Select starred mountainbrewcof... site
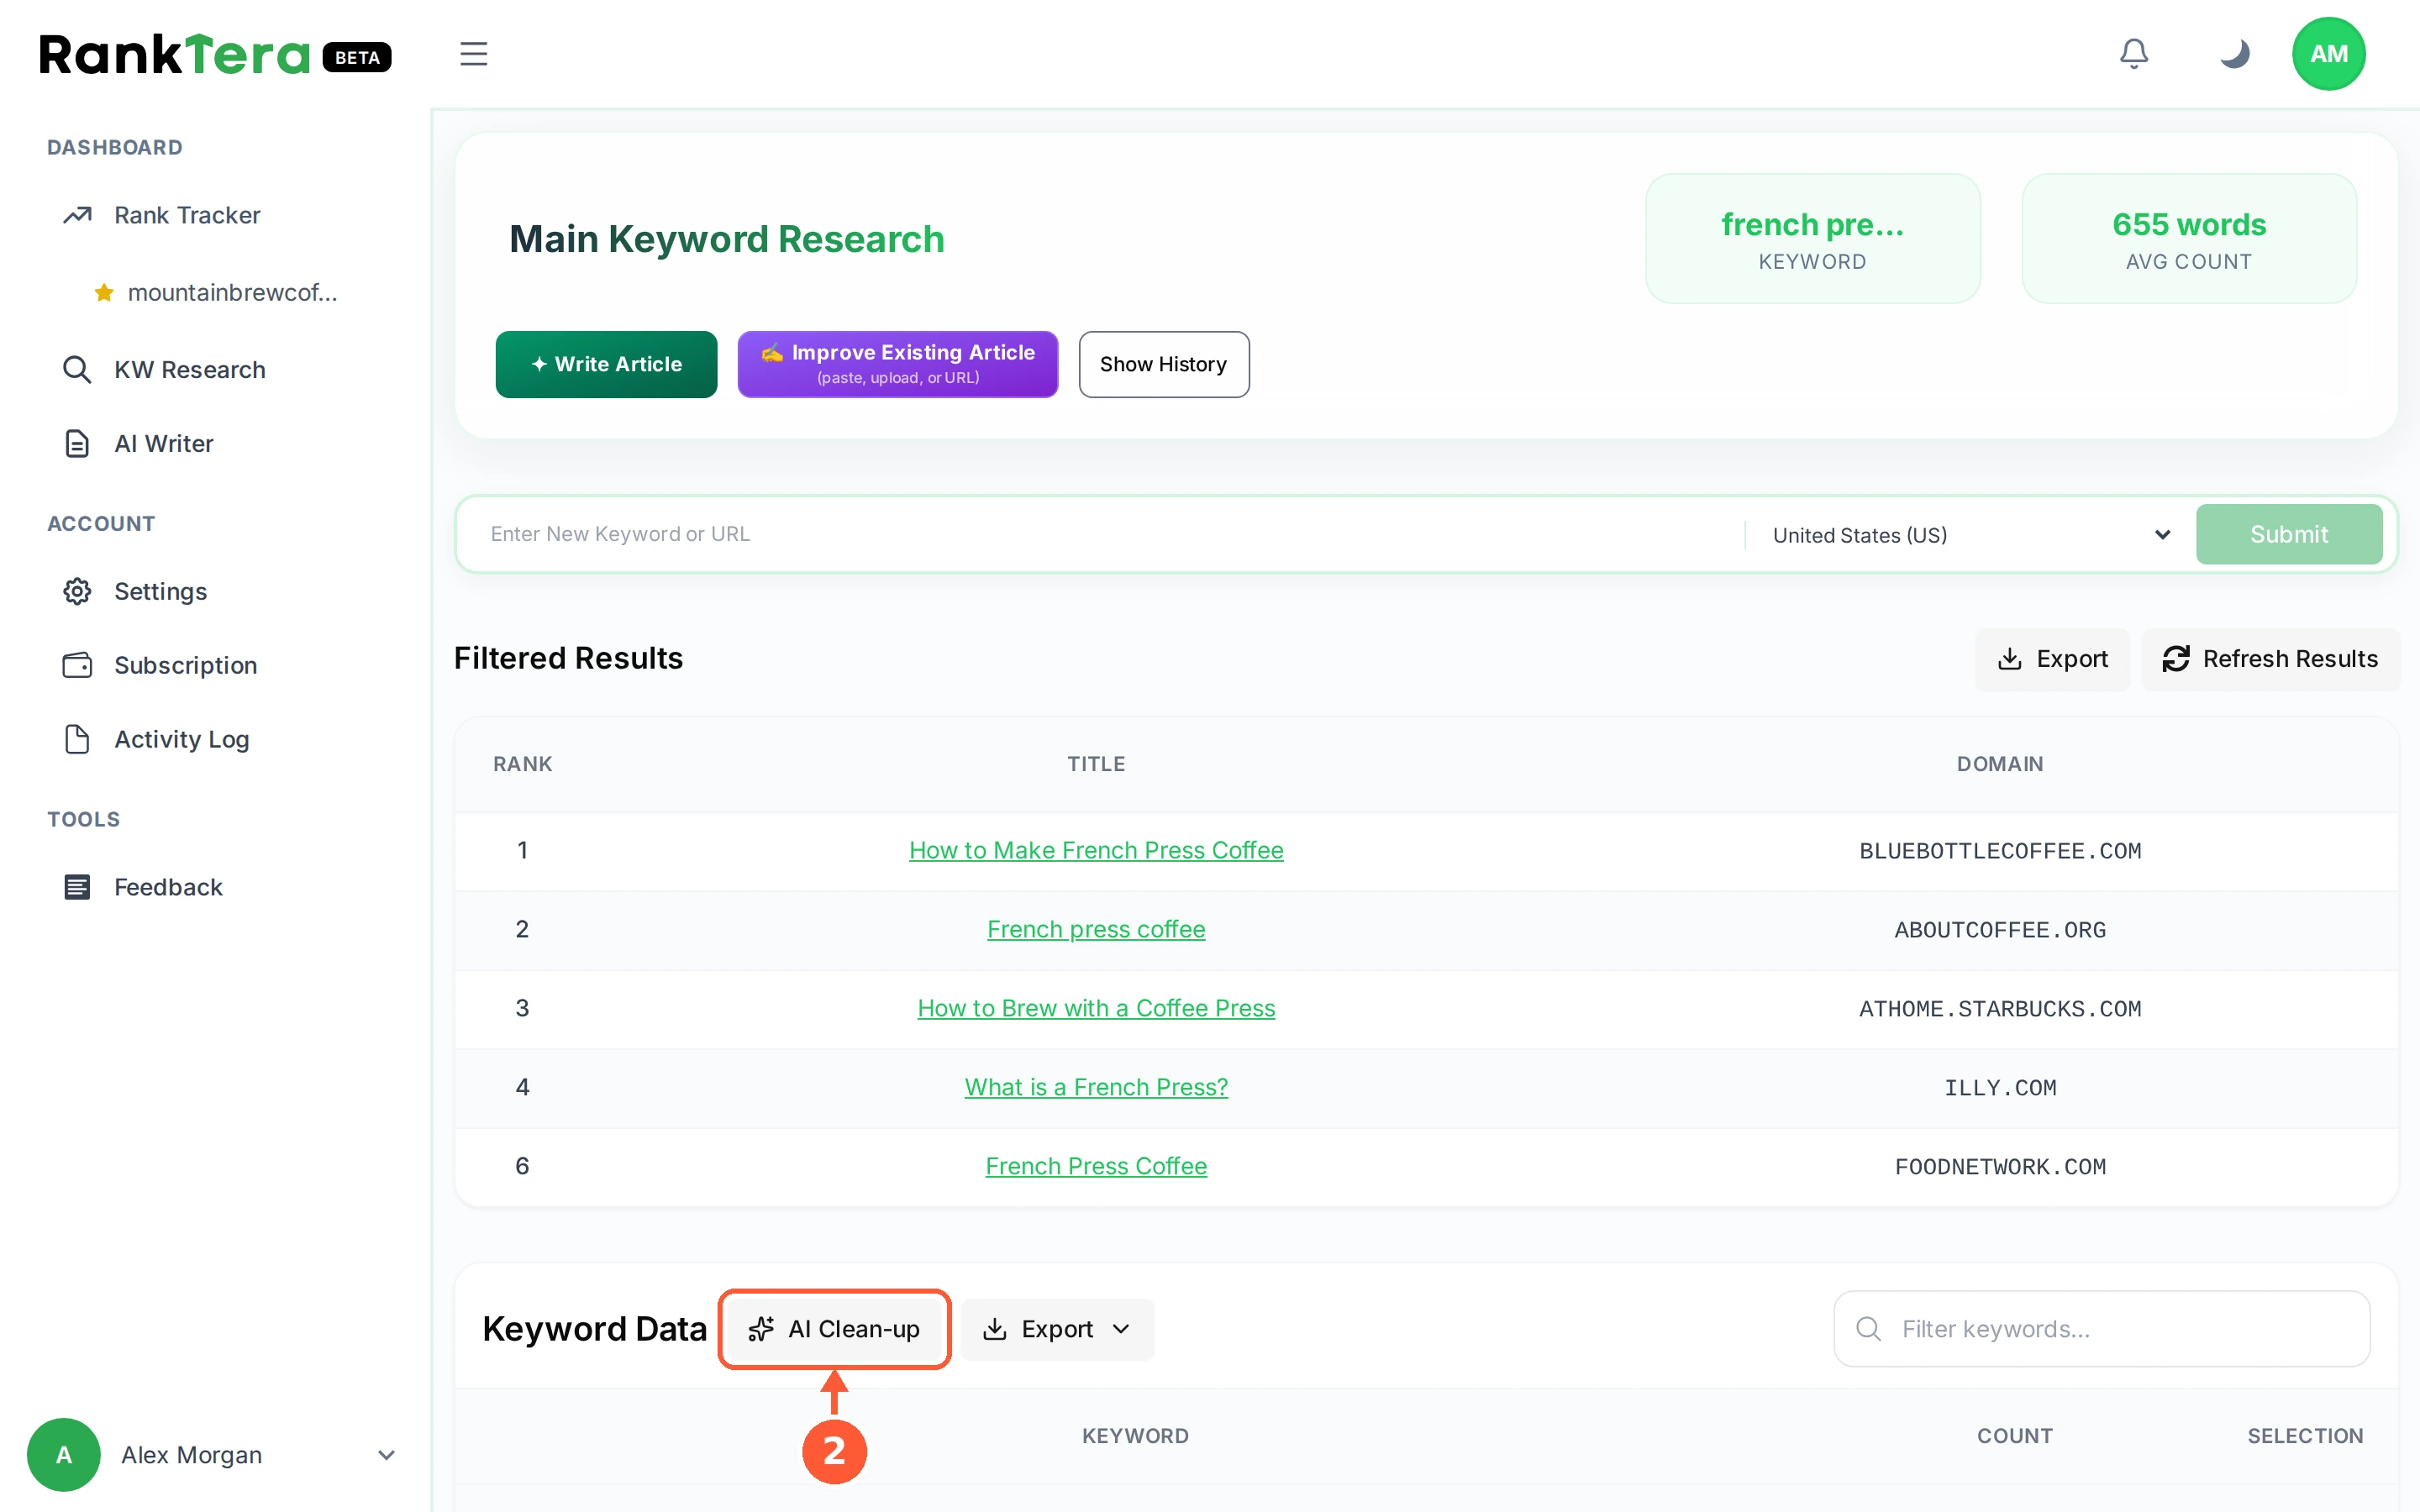Viewport: 2420px width, 1512px height. [215, 292]
